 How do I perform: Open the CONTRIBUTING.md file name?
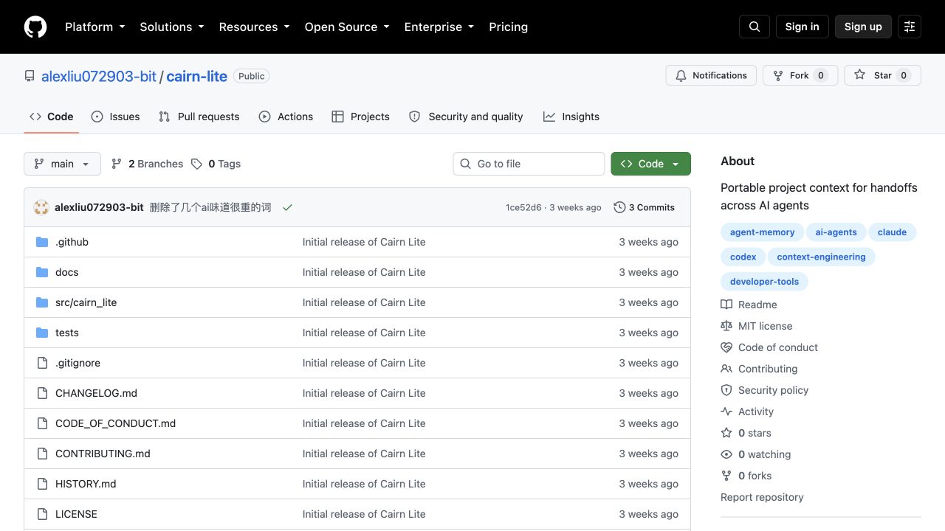[103, 454]
